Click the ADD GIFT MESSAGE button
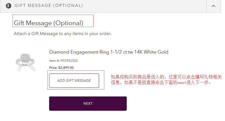Screen dimensions: 225x121 click(x=74, y=81)
